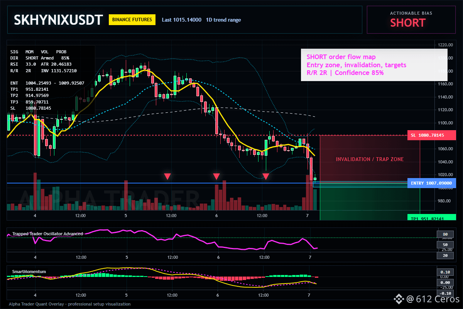463x309 pixels.
Task: Click the green TP1 951.82141 price axis tag
Action: [x=431, y=218]
